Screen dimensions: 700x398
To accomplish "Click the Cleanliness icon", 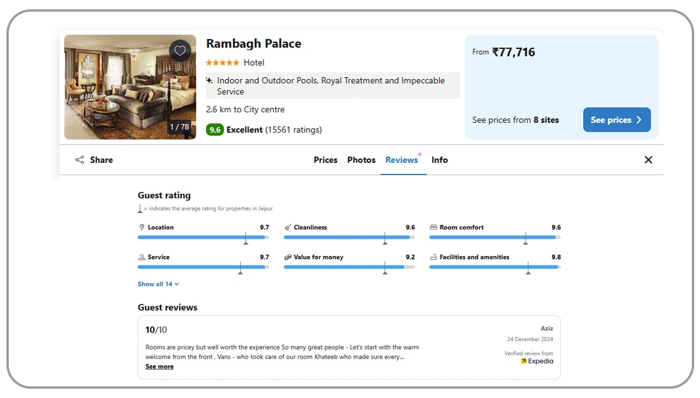I will point(287,227).
